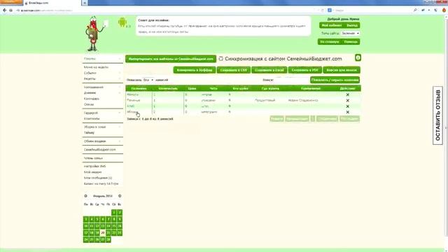448x252 pixels.
Task: Delete the topmost row of the shopping table
Action: (x=347, y=94)
